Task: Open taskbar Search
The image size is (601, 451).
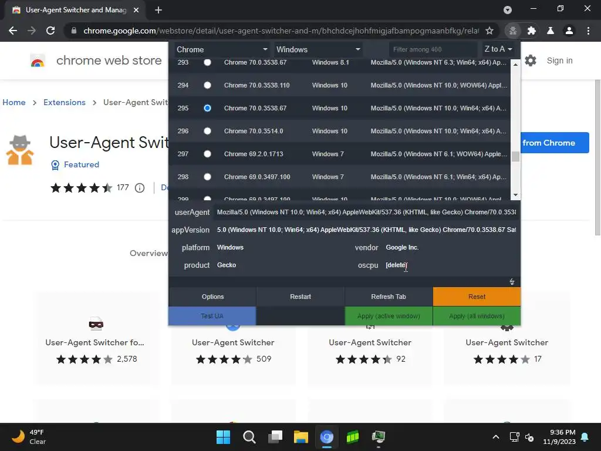Action: 249,437
